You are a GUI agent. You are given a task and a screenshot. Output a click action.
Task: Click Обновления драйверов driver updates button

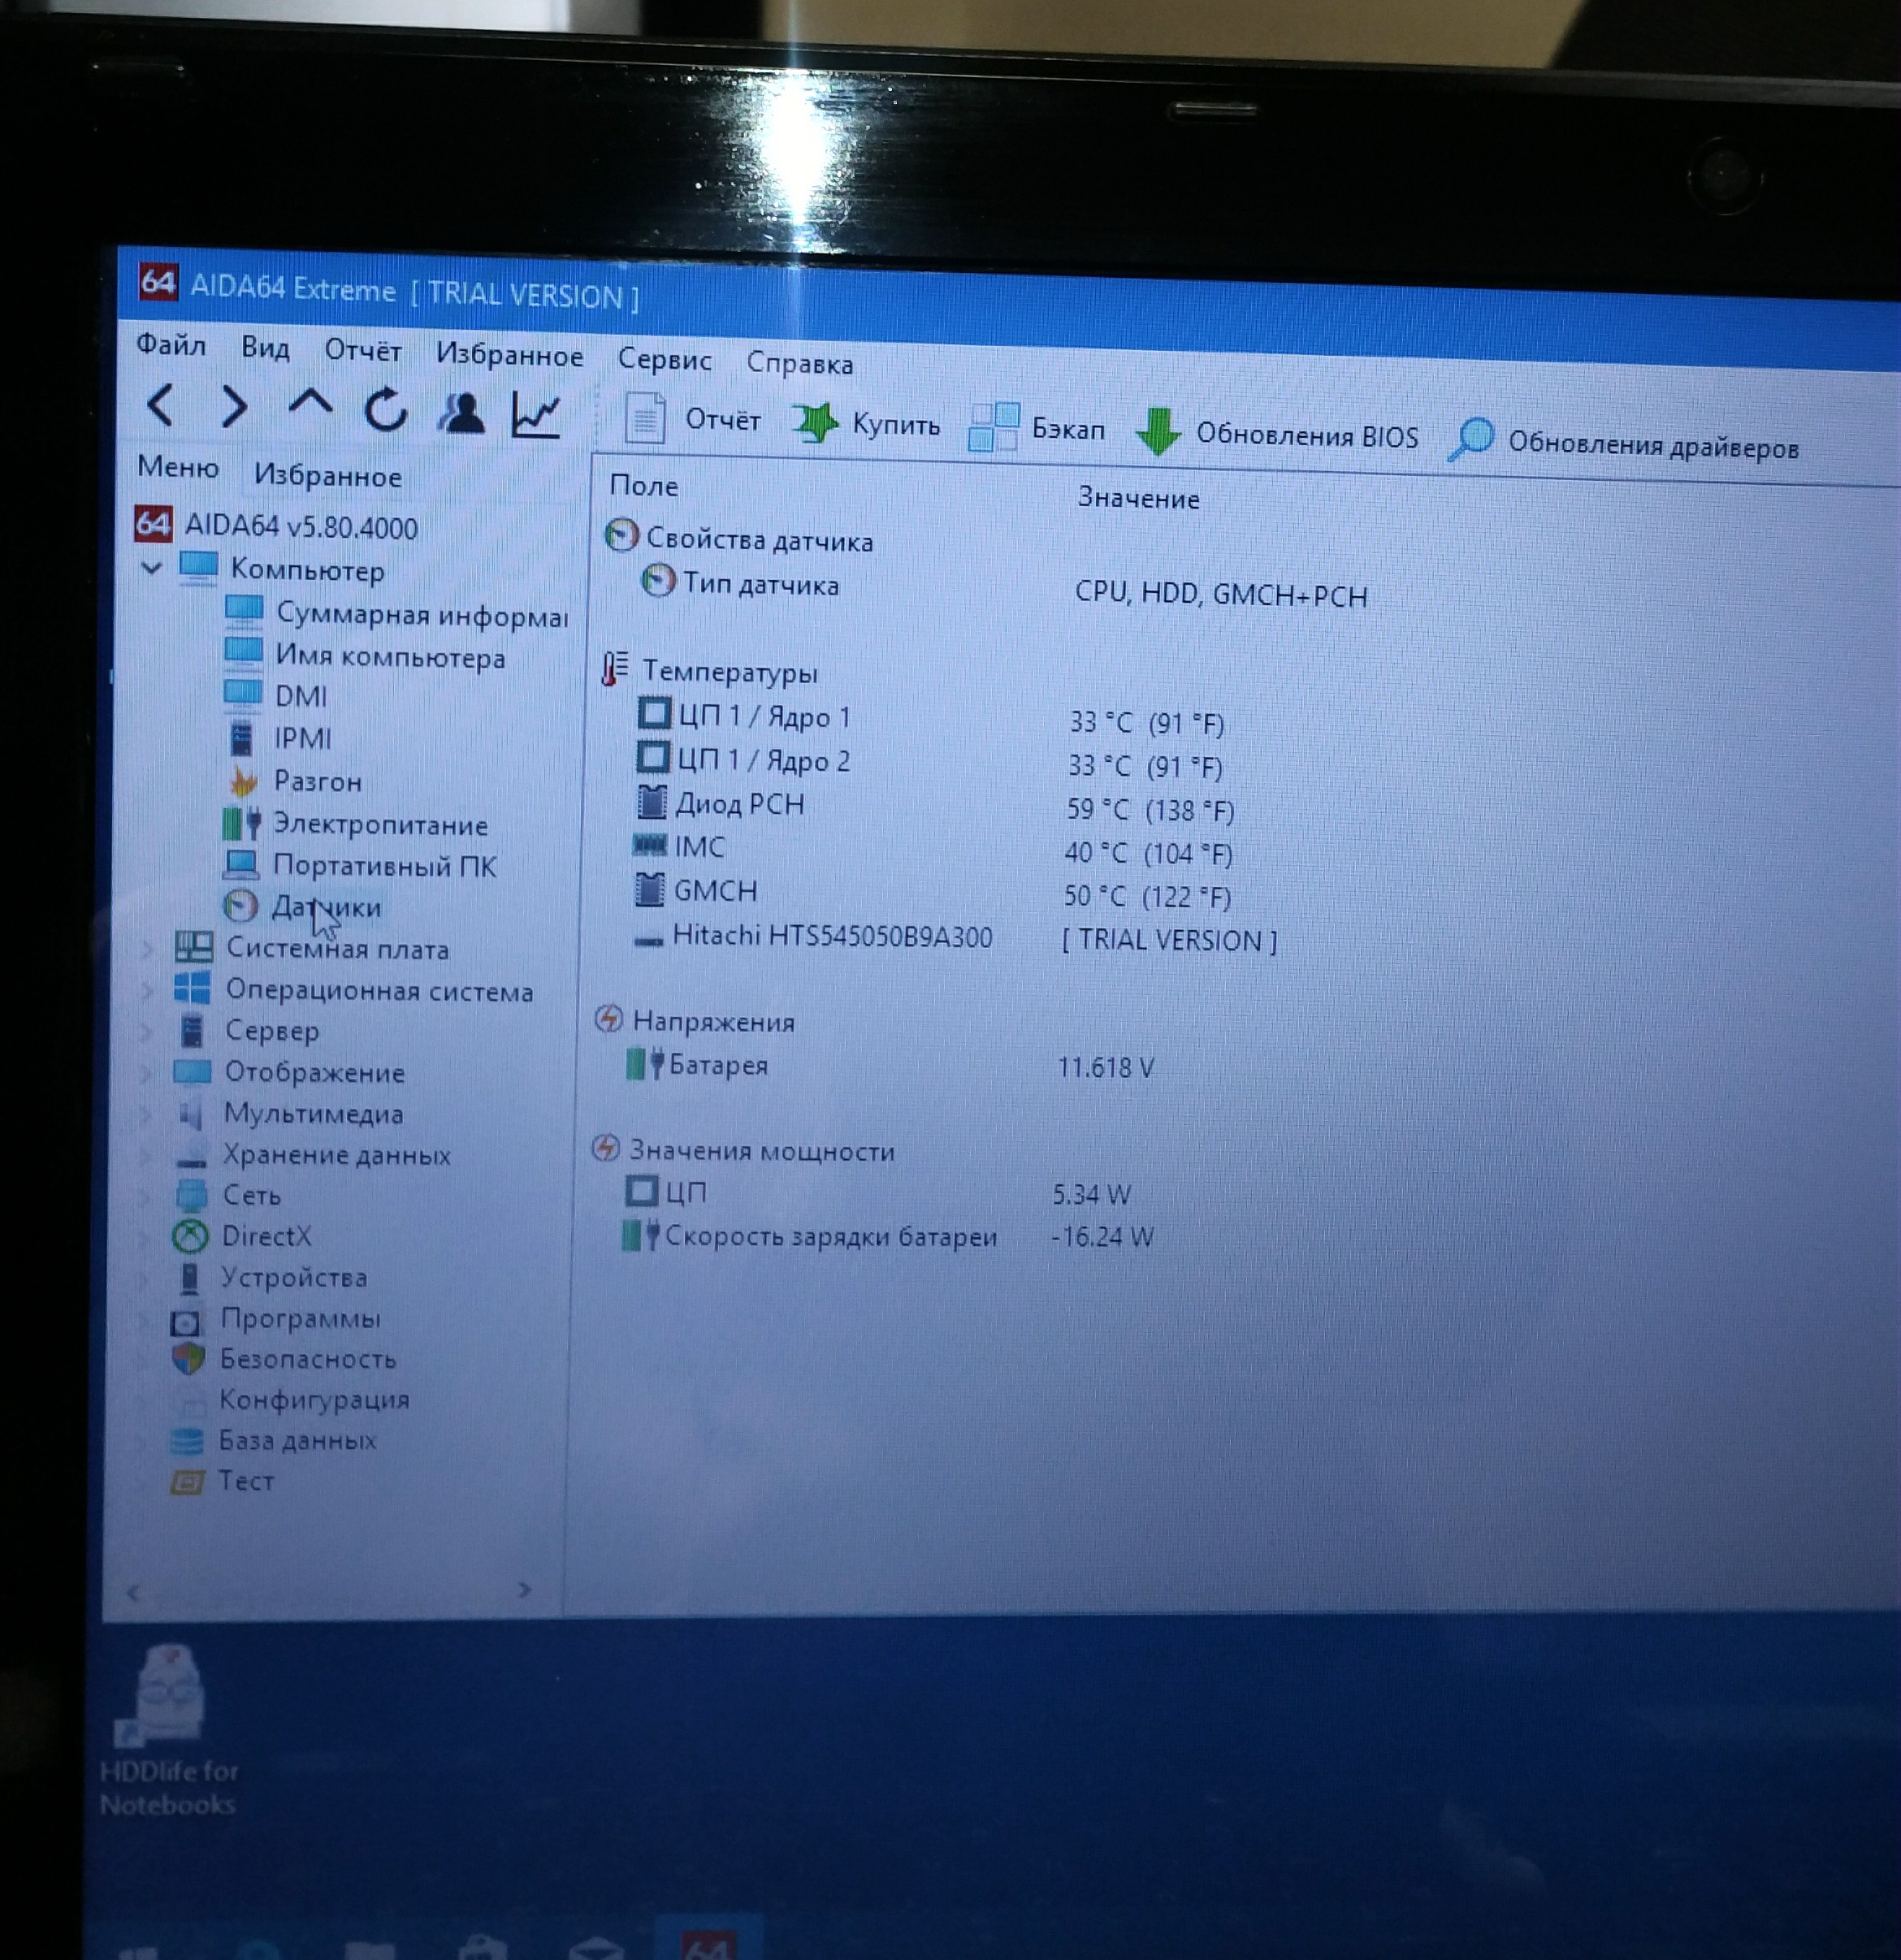(x=1624, y=443)
